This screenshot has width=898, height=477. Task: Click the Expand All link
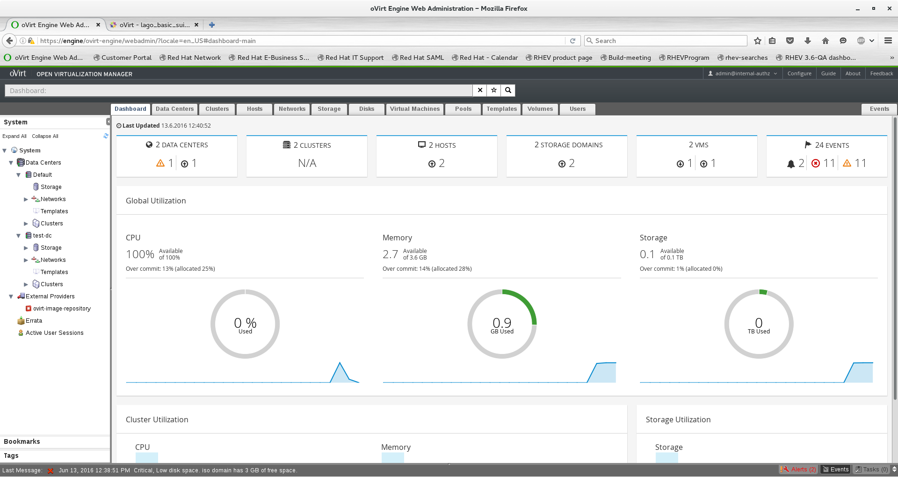click(x=14, y=136)
